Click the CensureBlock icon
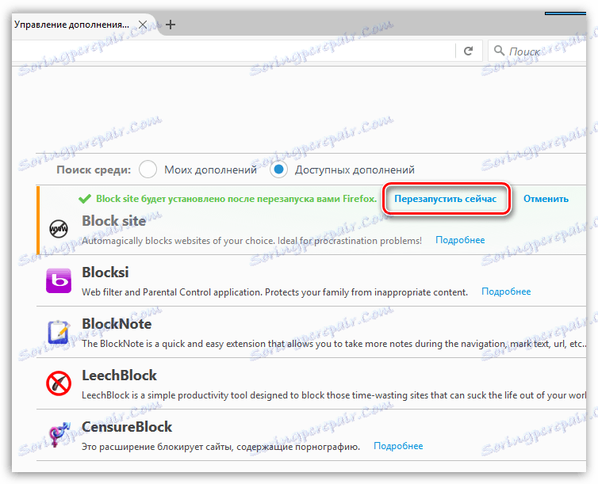The height and width of the screenshot is (484, 598). (59, 435)
